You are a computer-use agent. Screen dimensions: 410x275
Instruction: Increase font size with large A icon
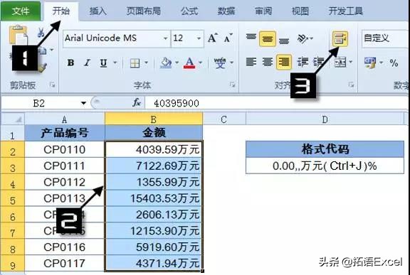213,38
